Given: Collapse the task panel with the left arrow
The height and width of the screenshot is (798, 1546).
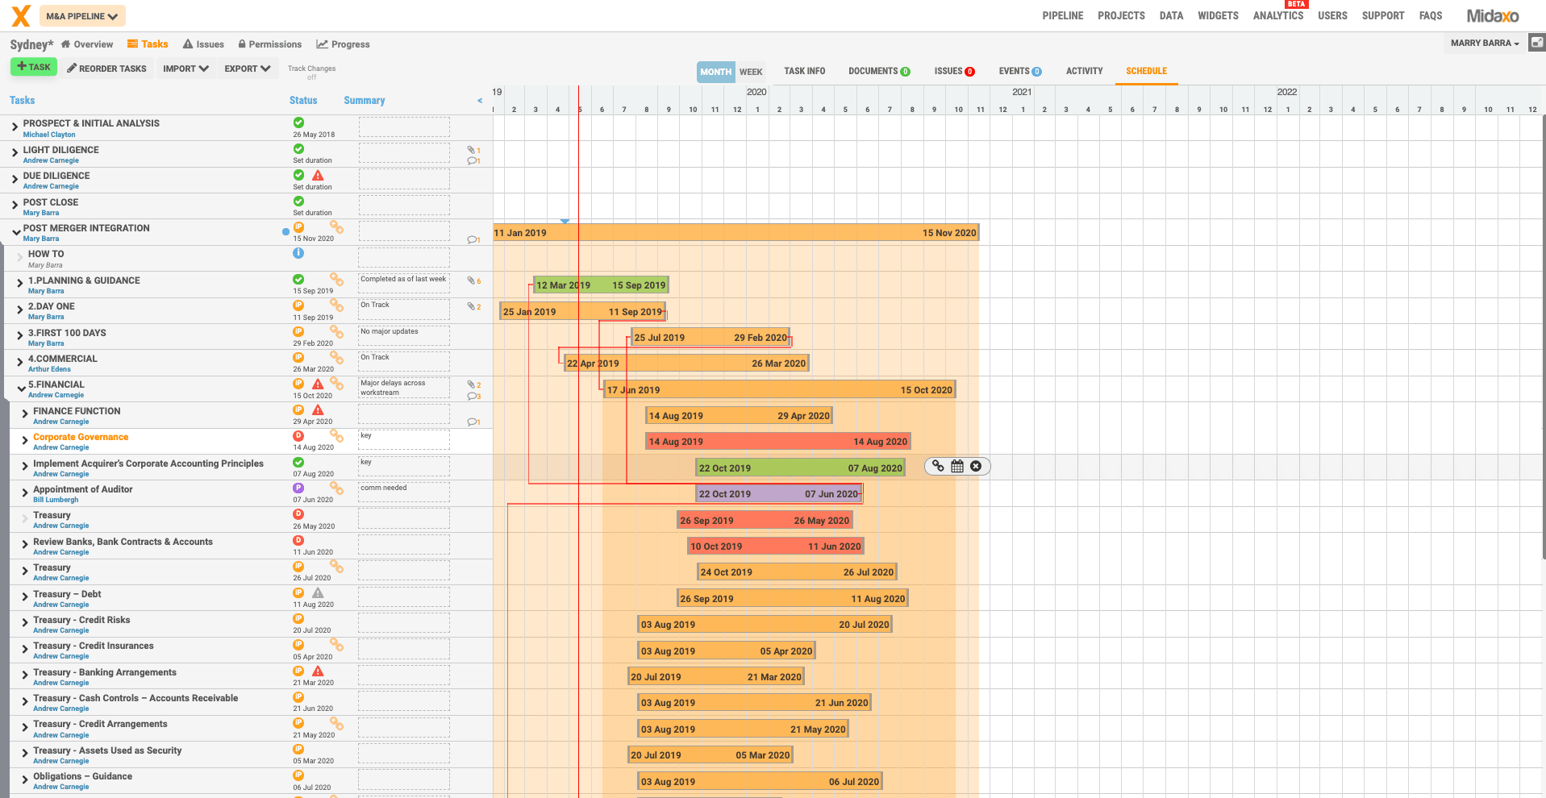Looking at the screenshot, I should pos(480,101).
